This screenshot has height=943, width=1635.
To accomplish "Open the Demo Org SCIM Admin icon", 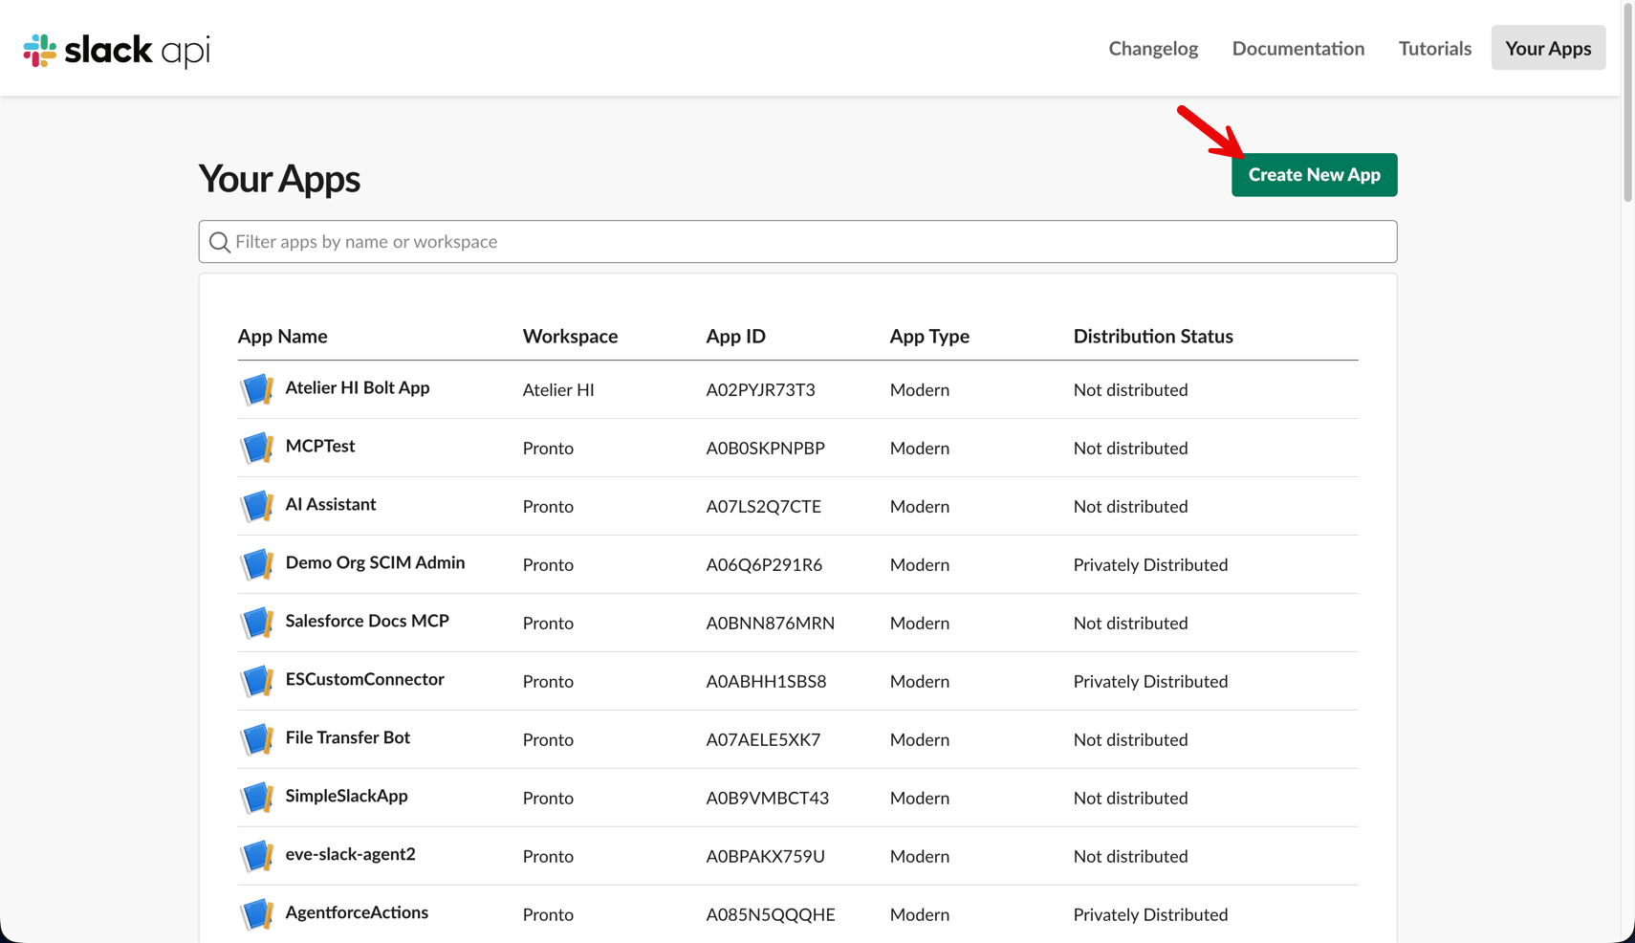I will 256,564.
